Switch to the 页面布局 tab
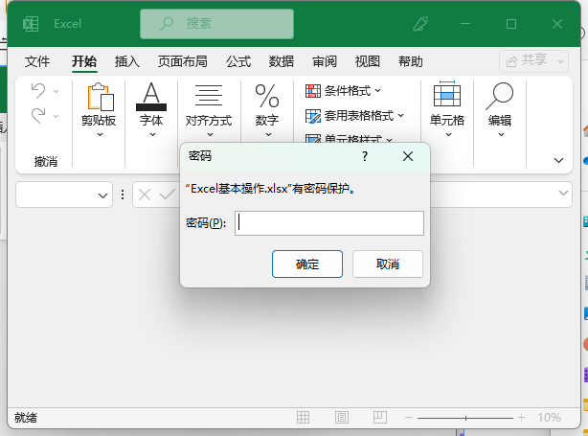The width and height of the screenshot is (588, 436). point(183,61)
